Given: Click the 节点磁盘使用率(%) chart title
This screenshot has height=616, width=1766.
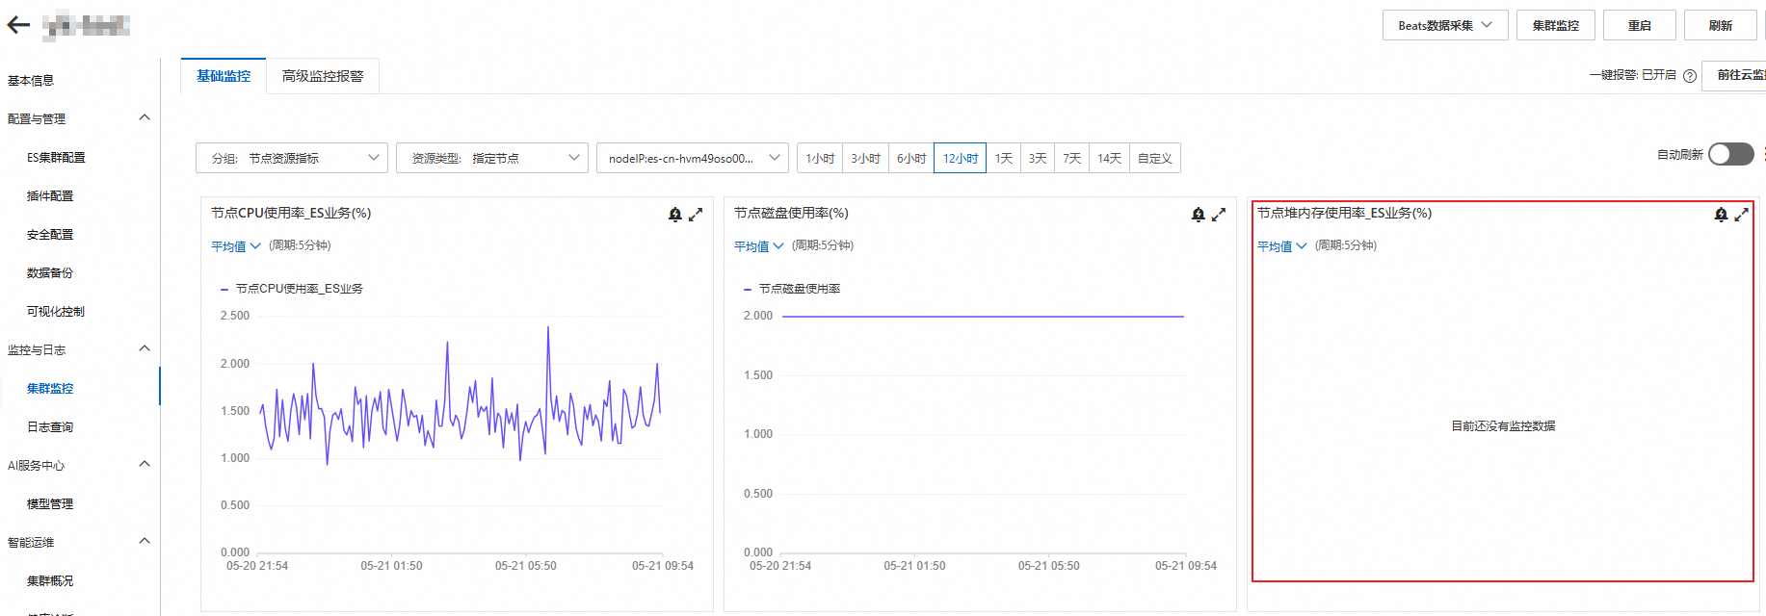Looking at the screenshot, I should coord(791,214).
